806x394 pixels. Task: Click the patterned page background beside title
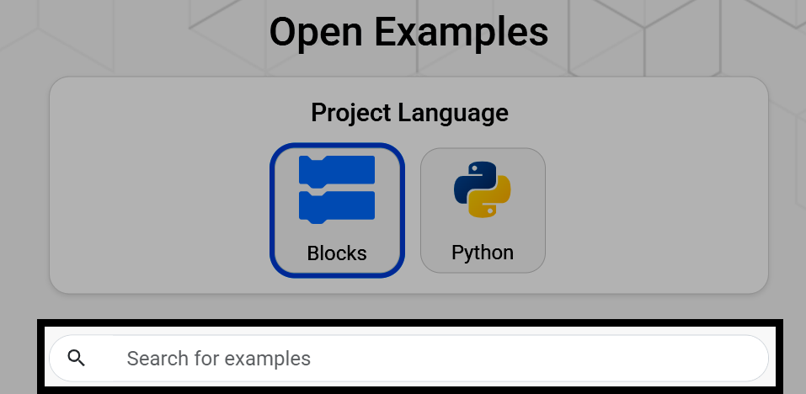point(668,36)
